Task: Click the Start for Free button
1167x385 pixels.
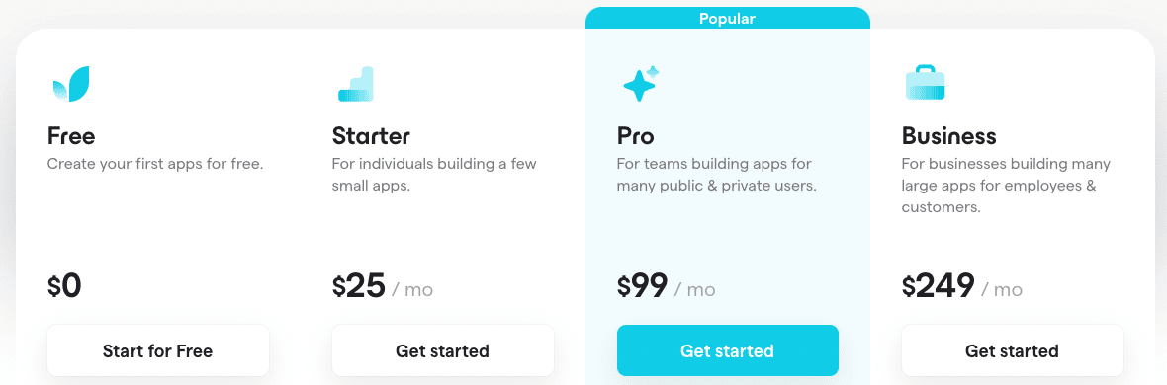Action: coord(158,350)
